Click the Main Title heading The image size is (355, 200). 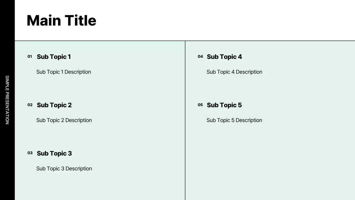(x=61, y=21)
